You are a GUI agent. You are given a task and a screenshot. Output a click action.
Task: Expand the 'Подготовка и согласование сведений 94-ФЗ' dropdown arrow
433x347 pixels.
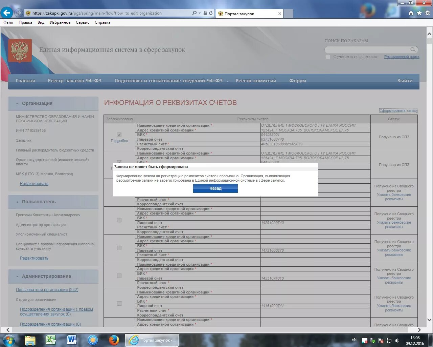click(x=228, y=81)
